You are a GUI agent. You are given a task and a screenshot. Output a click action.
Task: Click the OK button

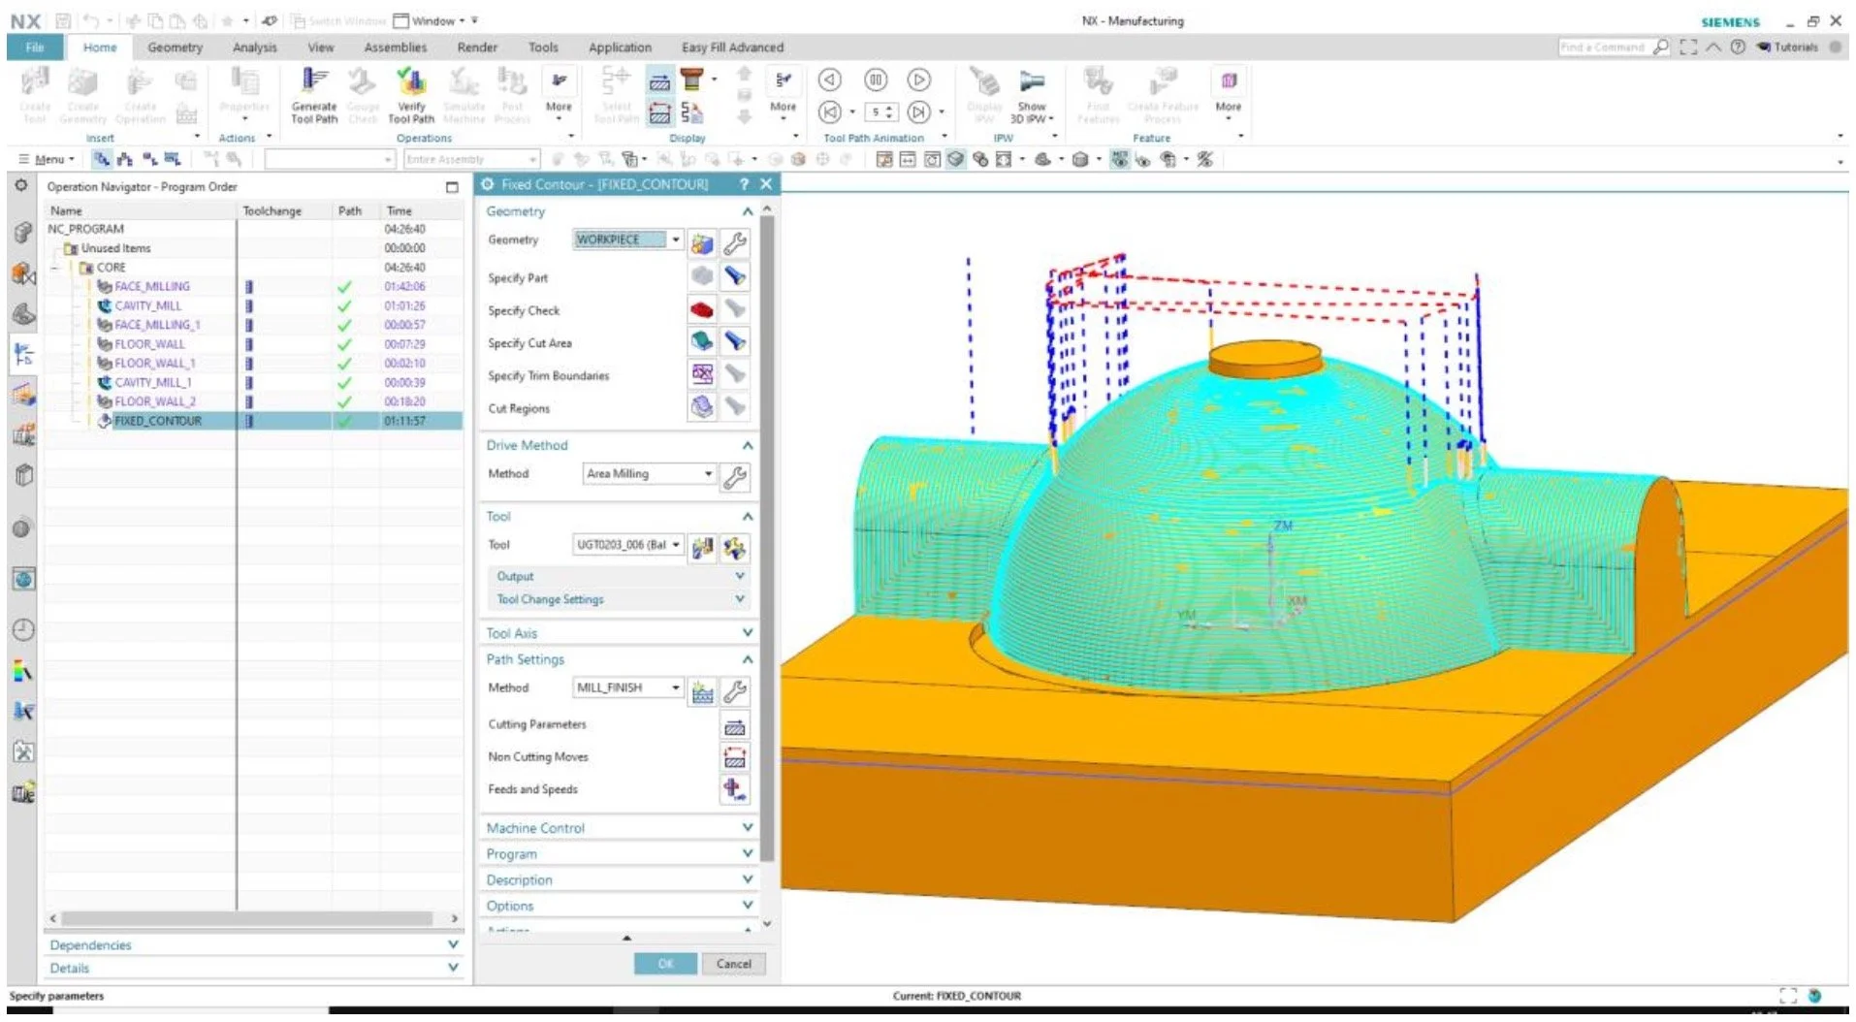665,964
